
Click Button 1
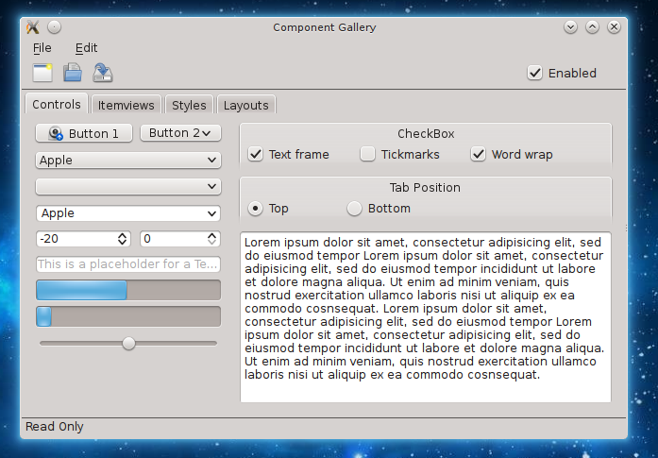point(84,133)
